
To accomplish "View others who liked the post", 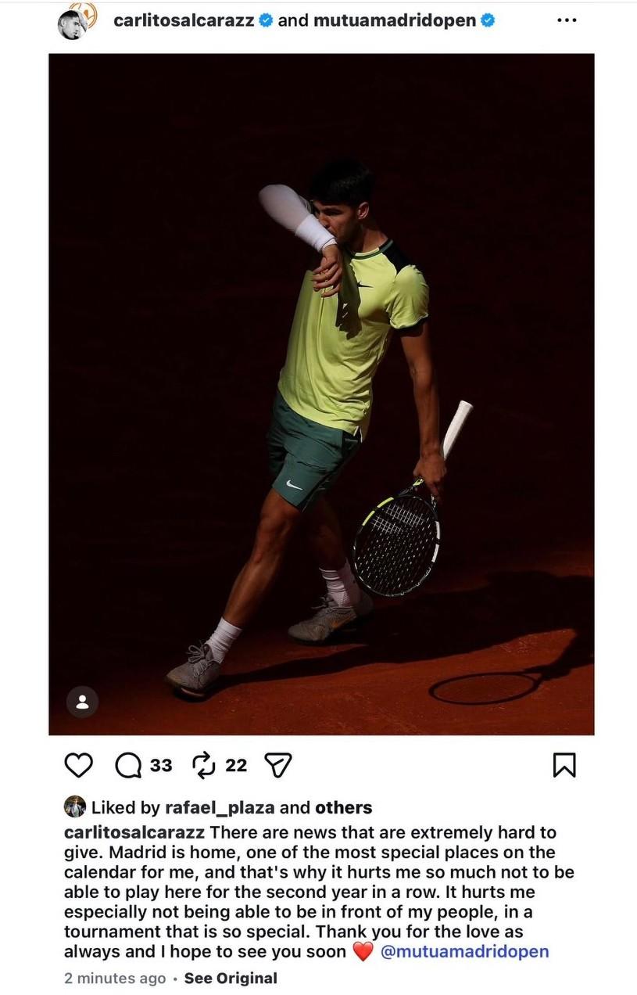I will (343, 807).
